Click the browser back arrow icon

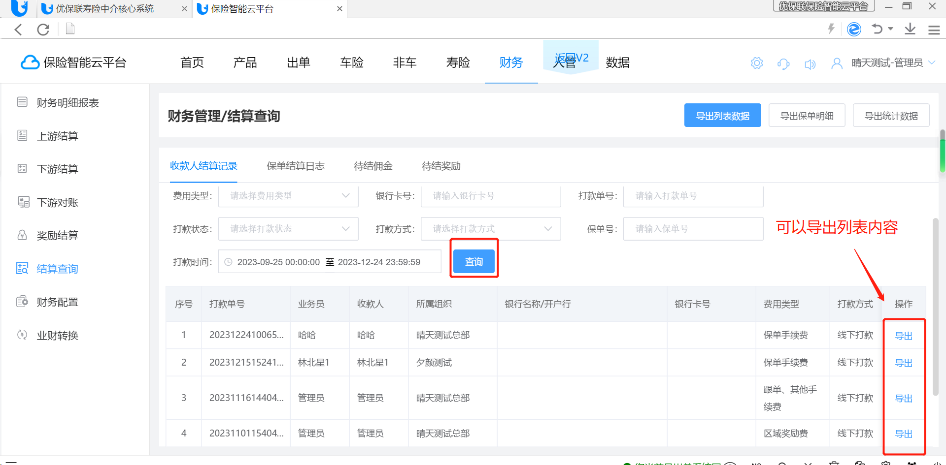19,30
